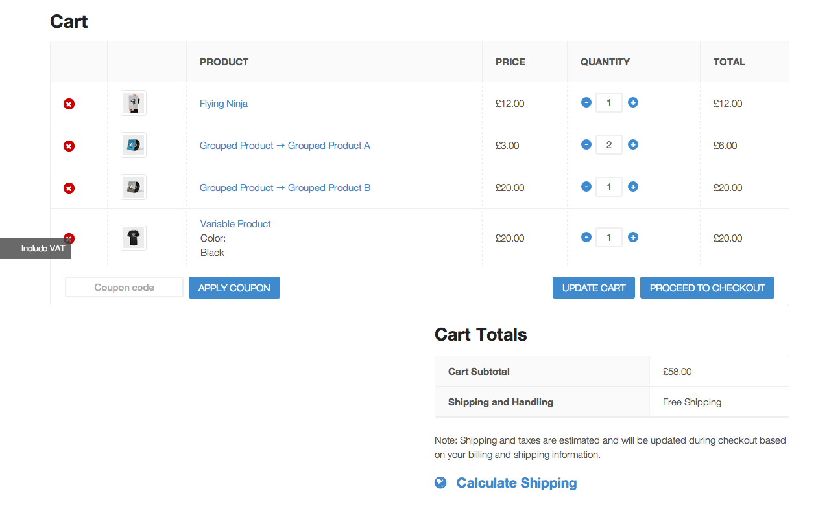Increase Grouped Product B quantity
Image resolution: width=816 pixels, height=522 pixels.
click(633, 187)
